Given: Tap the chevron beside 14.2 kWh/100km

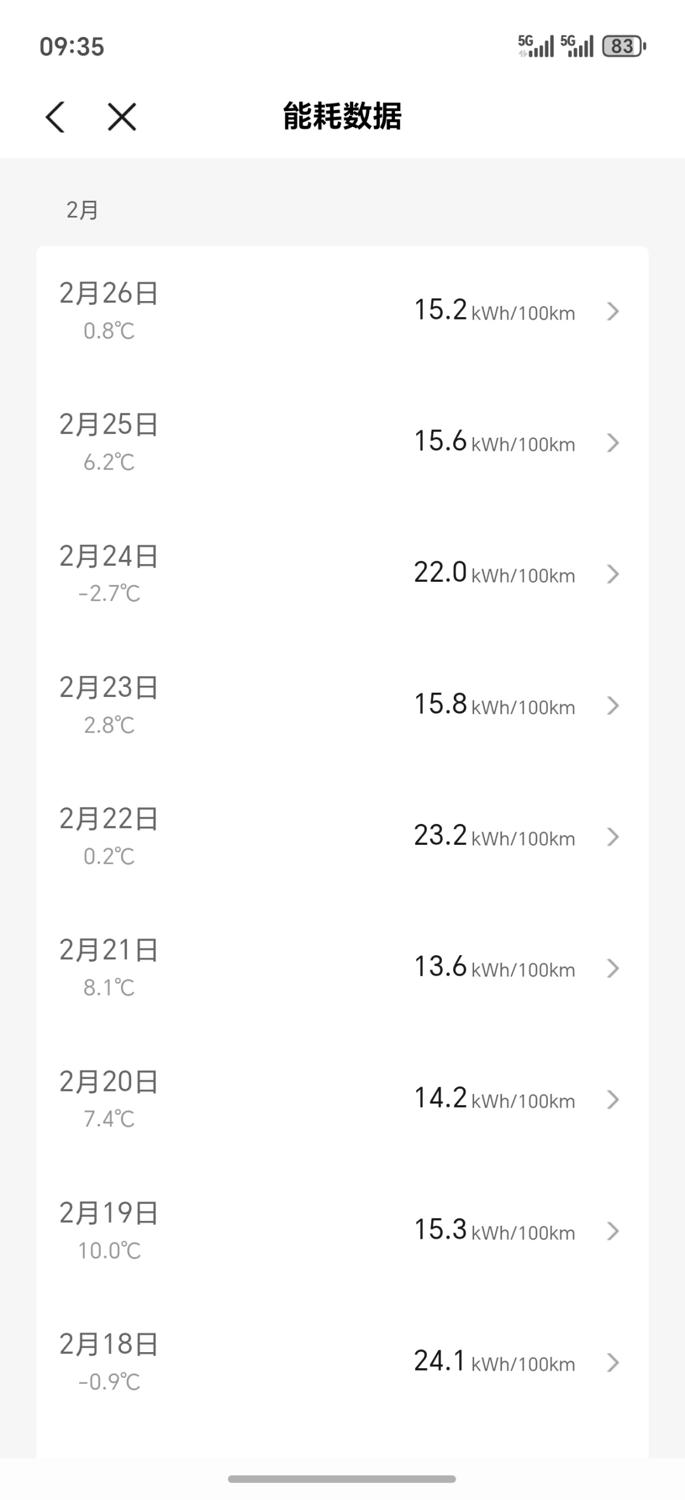Looking at the screenshot, I should click(x=612, y=1100).
